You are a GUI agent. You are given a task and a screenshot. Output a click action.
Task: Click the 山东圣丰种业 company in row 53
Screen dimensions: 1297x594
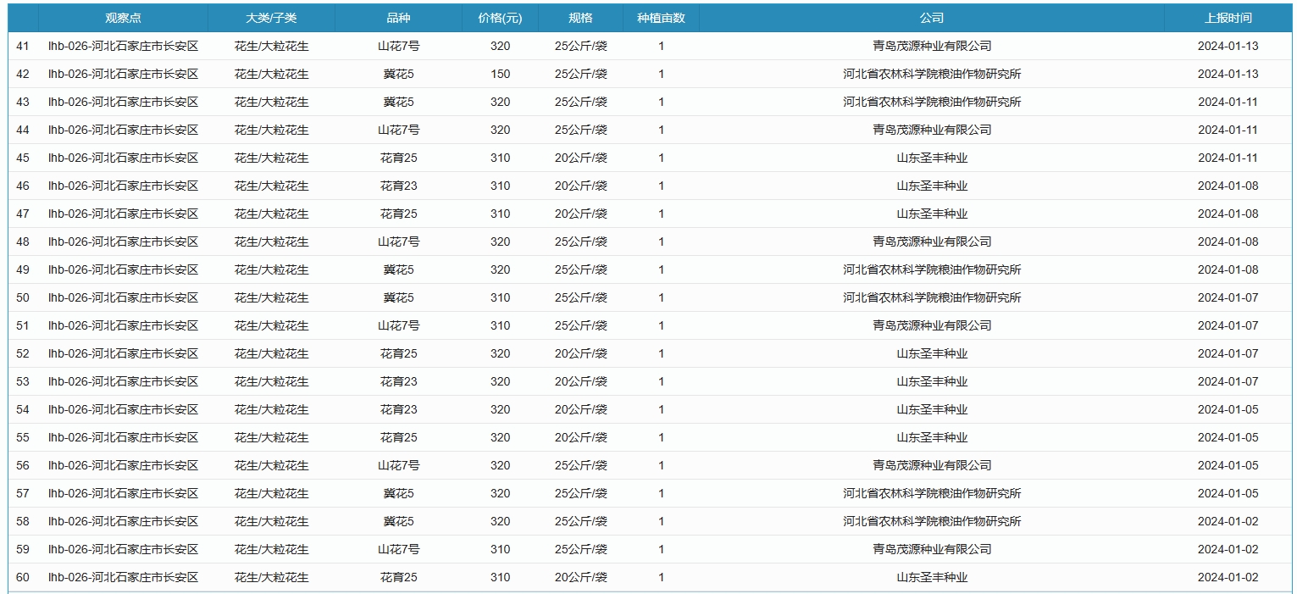tap(932, 381)
